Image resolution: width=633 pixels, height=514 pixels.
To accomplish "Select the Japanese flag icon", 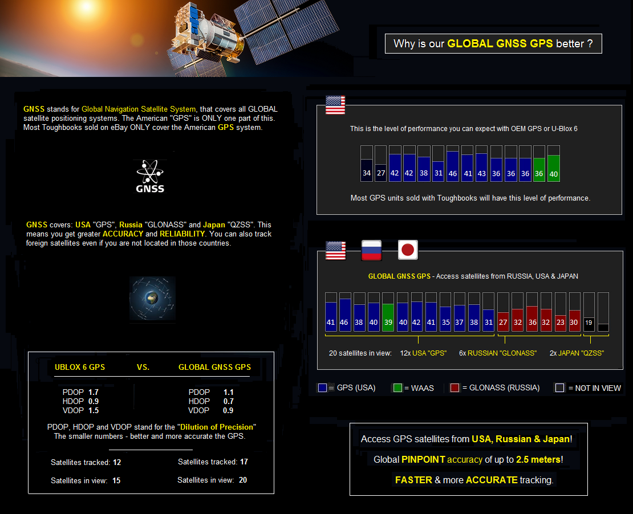I will [408, 250].
